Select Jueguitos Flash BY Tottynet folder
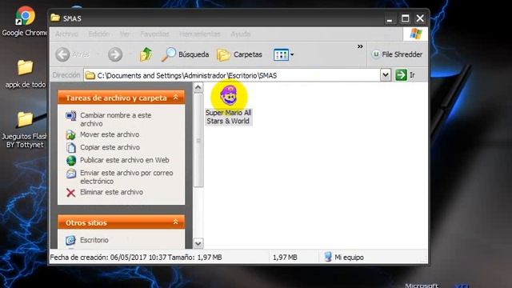This screenshot has height=288, width=512. click(25, 130)
